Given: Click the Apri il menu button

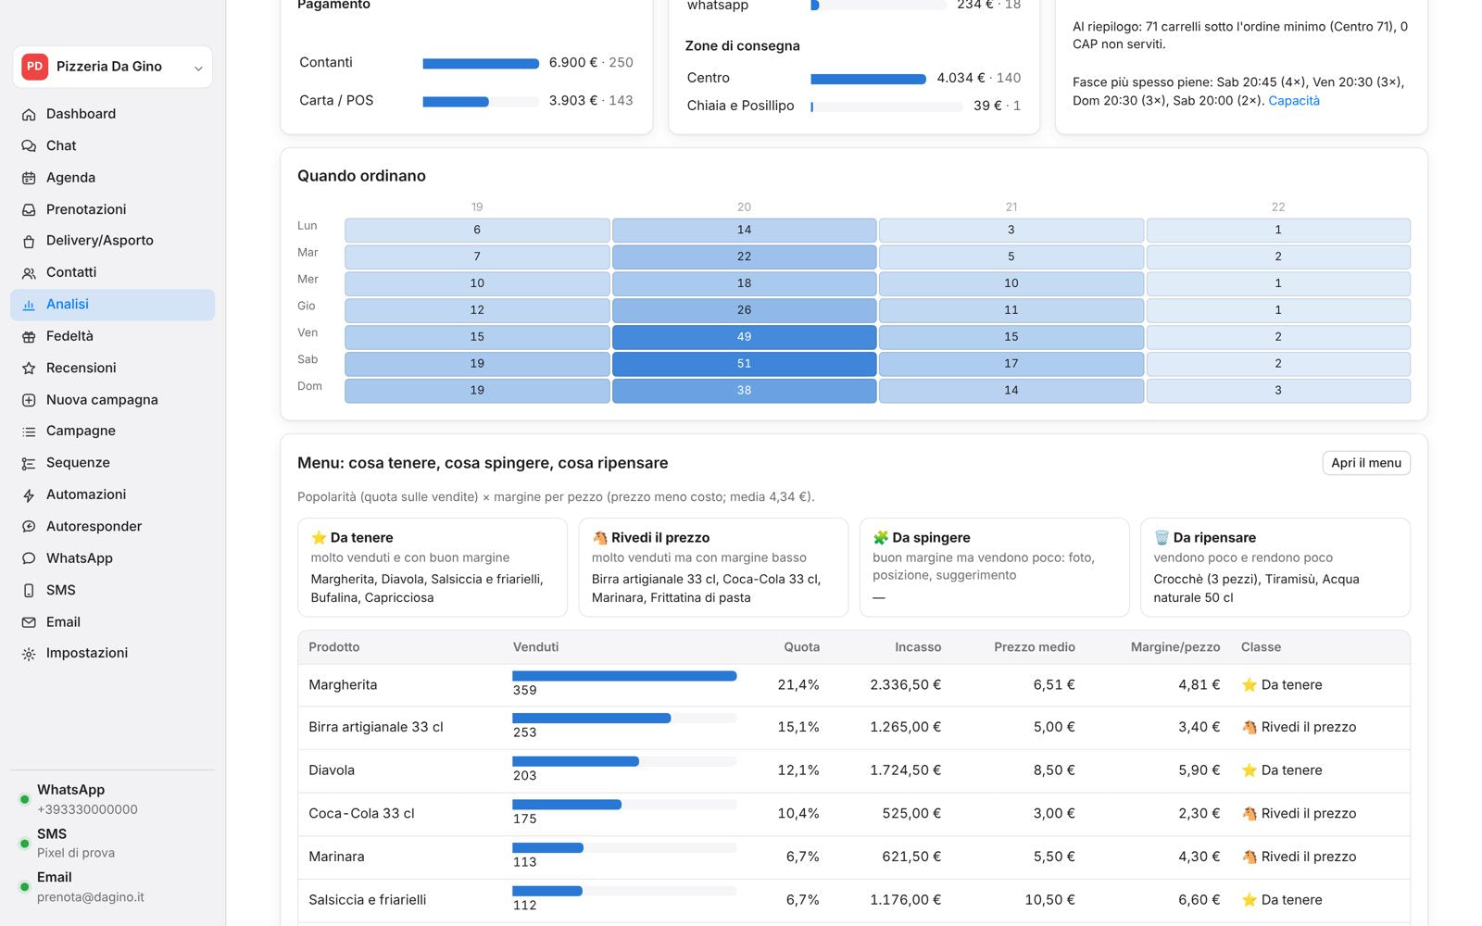Looking at the screenshot, I should [x=1366, y=463].
